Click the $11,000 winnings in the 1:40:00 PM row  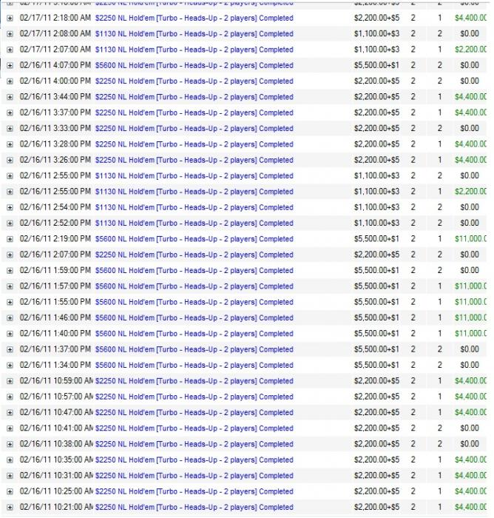click(470, 334)
